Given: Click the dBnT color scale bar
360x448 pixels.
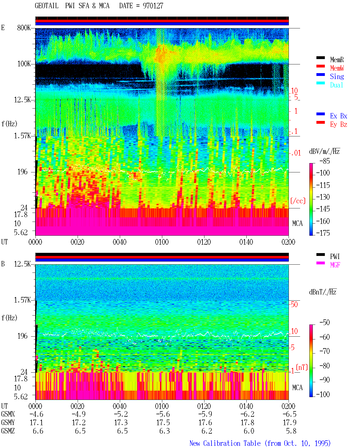Looking at the screenshot, I should (x=311, y=361).
